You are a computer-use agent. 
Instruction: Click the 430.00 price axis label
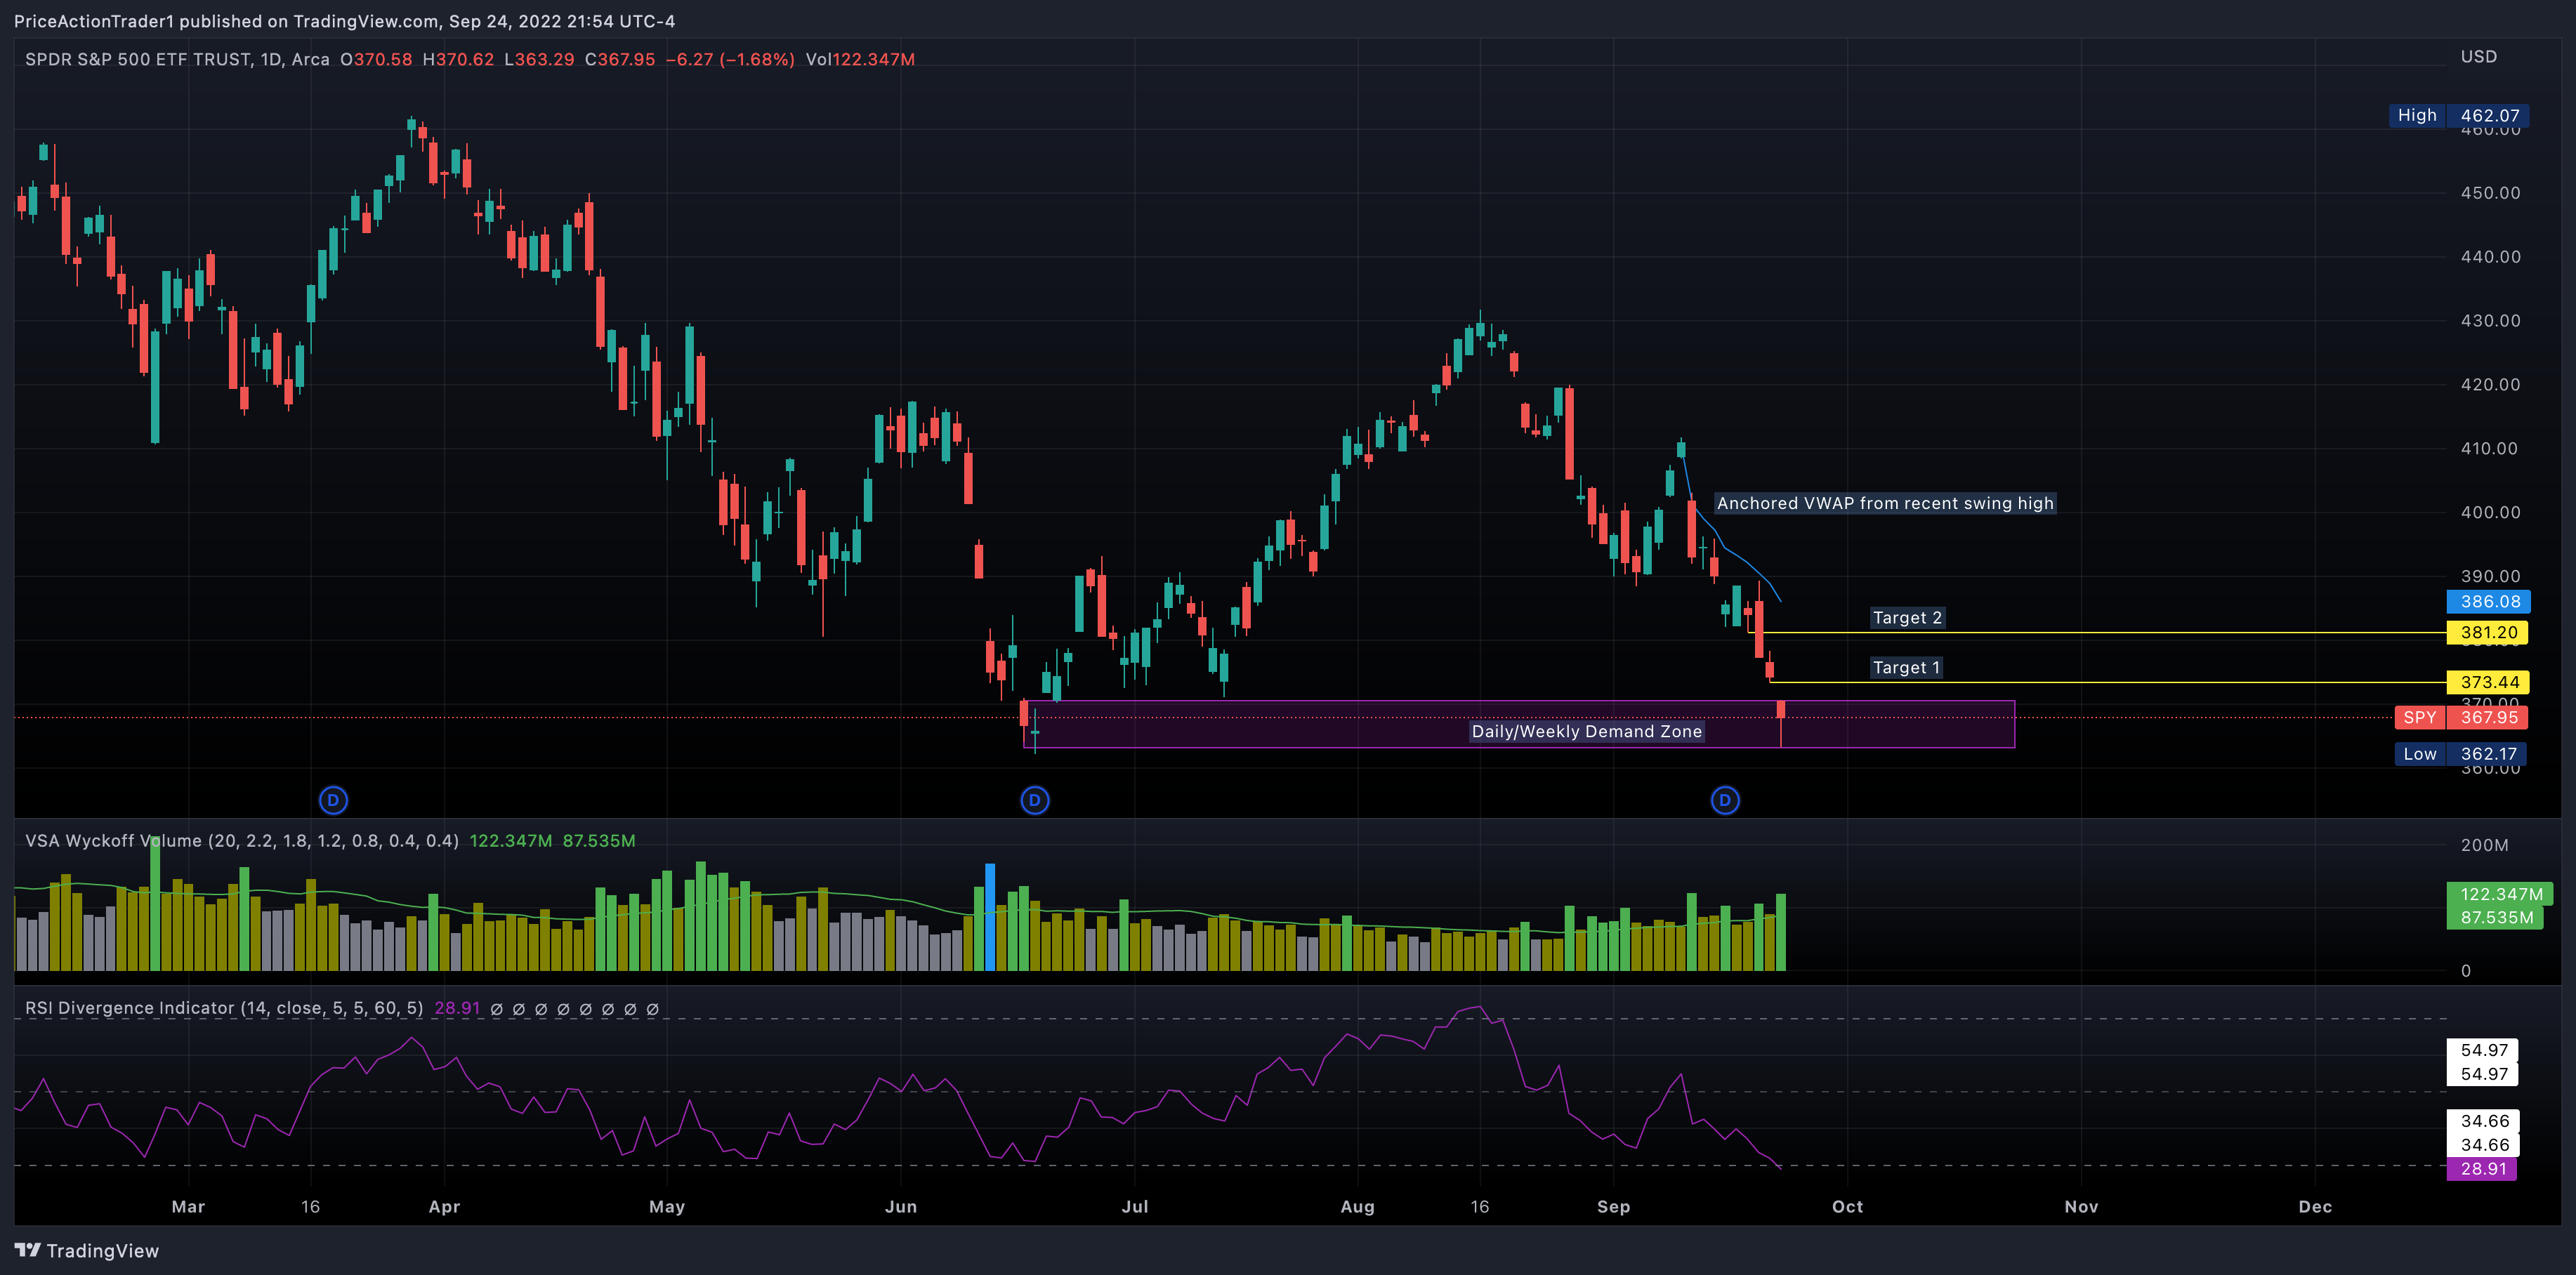point(2490,321)
